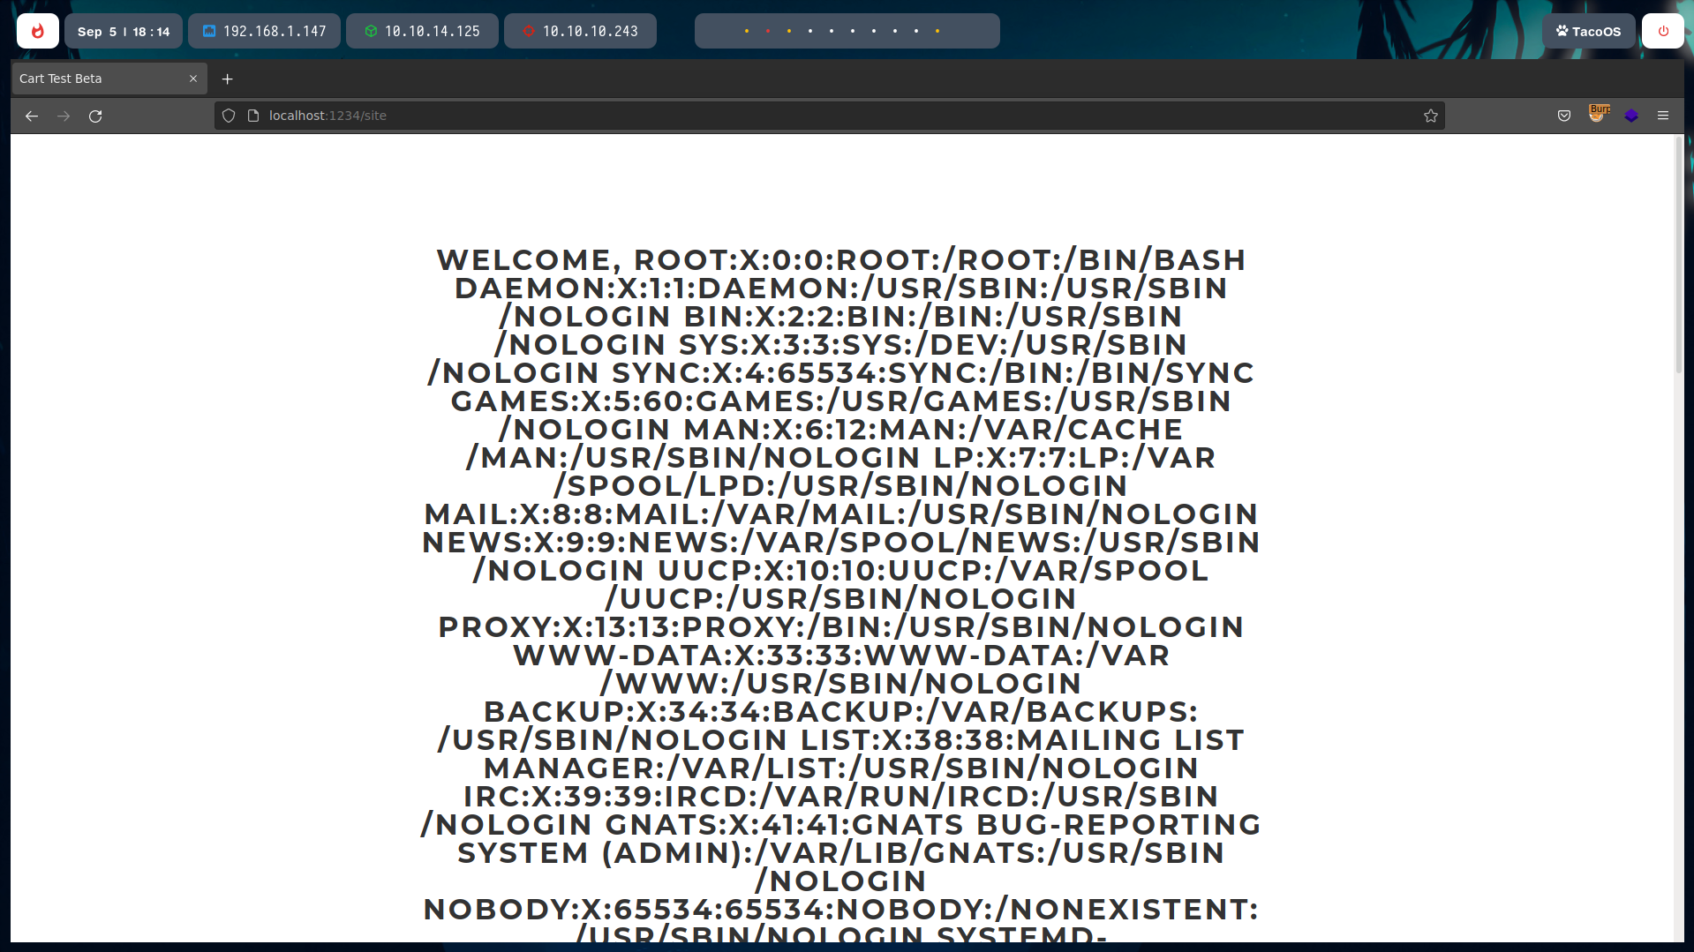
Task: Click the power button in top bar
Action: (x=1662, y=31)
